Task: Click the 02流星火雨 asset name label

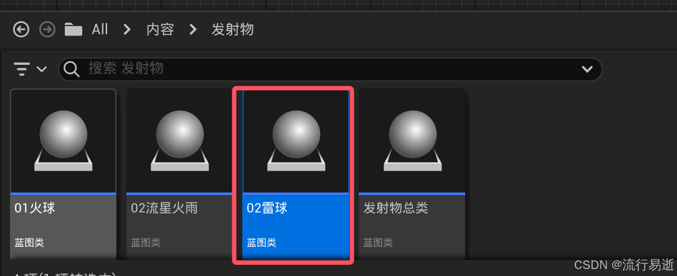Action: tap(164, 209)
